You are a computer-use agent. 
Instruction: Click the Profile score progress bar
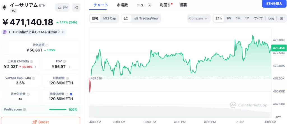coord(58,110)
